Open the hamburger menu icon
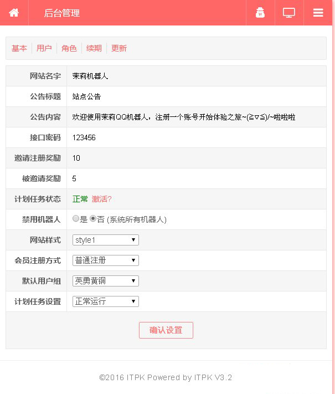Screen dimensions: 335x394 (x=318, y=13)
